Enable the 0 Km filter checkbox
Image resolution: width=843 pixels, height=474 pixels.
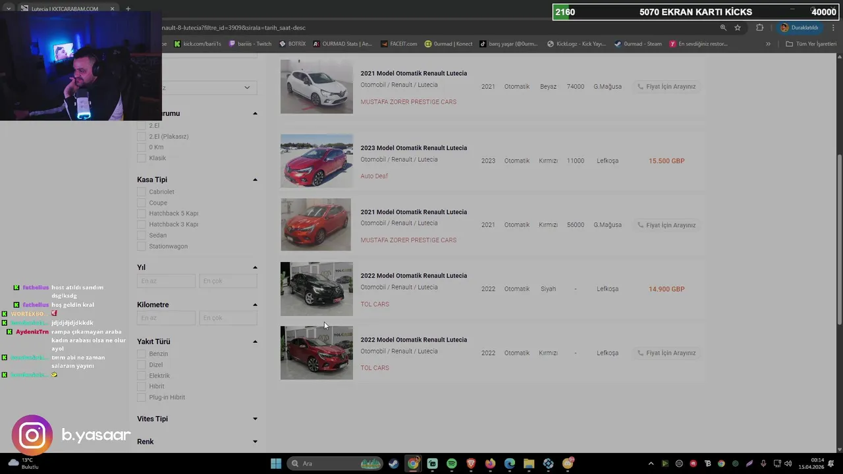coord(141,147)
